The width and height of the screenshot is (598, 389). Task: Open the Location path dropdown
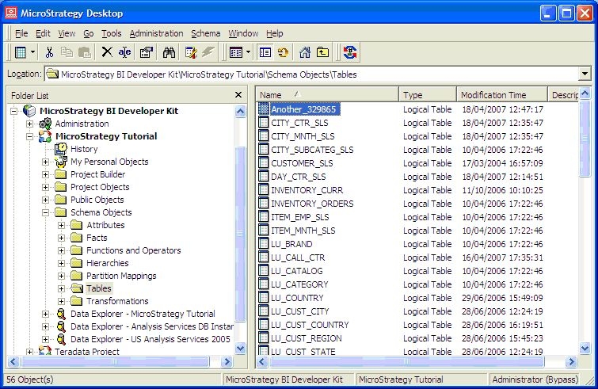tap(585, 74)
